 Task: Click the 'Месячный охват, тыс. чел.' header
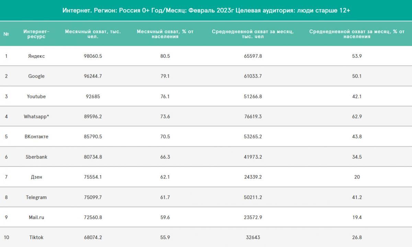(x=93, y=34)
